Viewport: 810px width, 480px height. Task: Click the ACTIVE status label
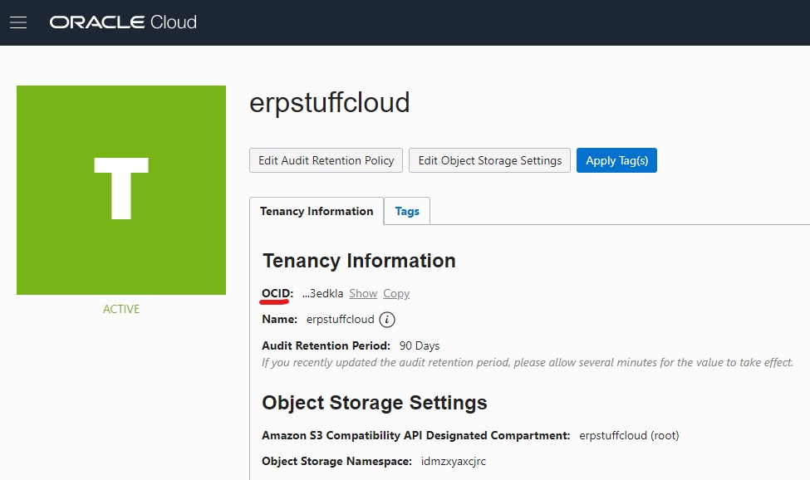[121, 309]
